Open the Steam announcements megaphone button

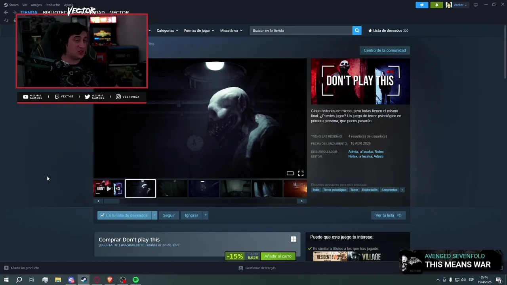click(422, 5)
